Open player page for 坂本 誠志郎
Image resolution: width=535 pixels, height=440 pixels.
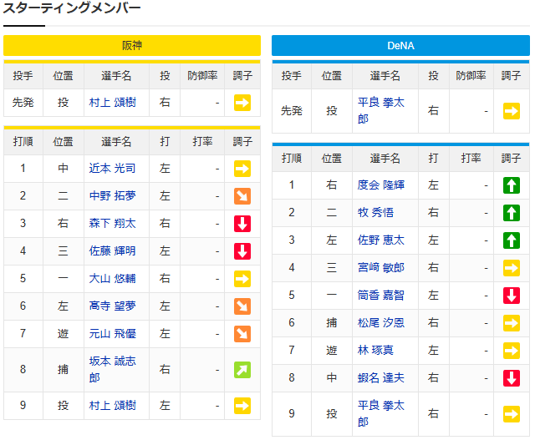[113, 370]
